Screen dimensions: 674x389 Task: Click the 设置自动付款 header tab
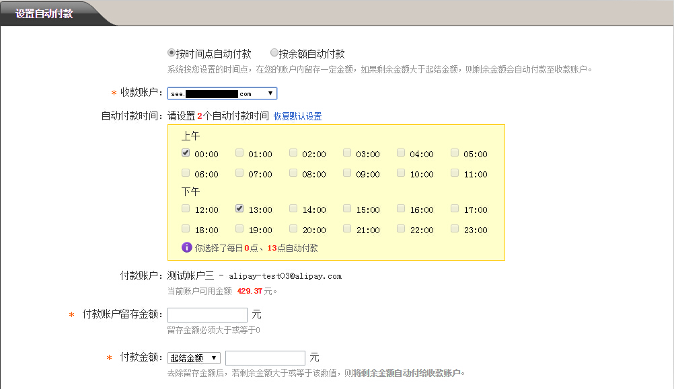pyautogui.click(x=44, y=13)
